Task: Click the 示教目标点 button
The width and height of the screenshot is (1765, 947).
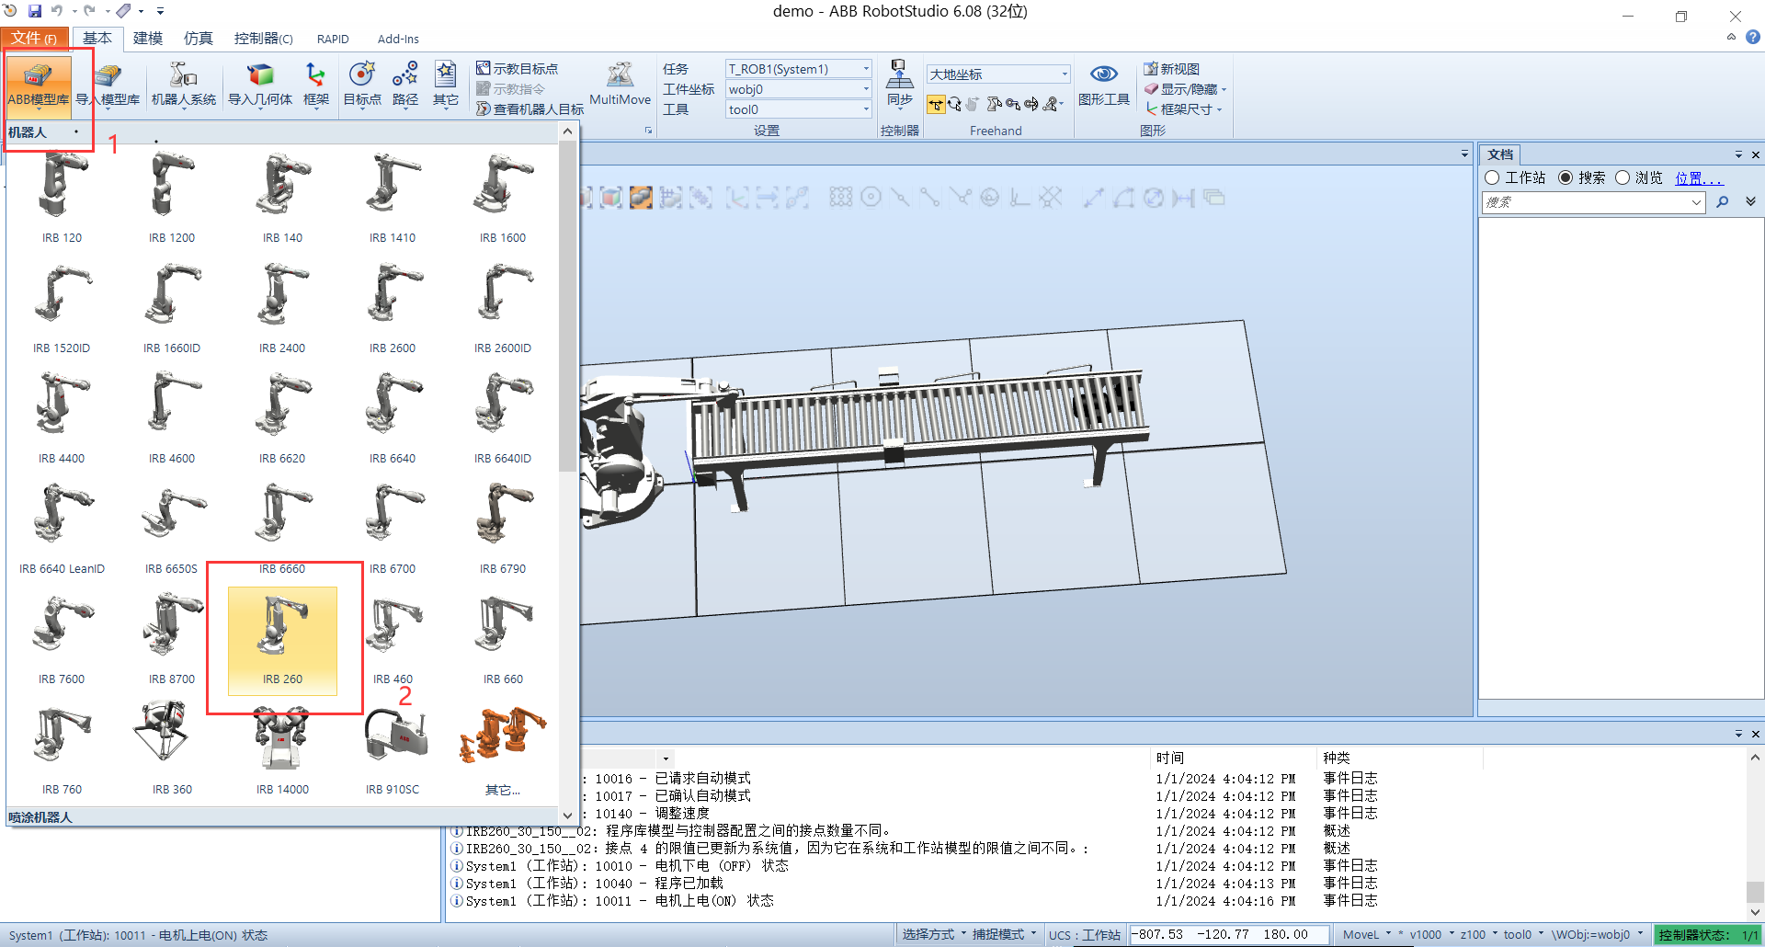Action: (518, 69)
